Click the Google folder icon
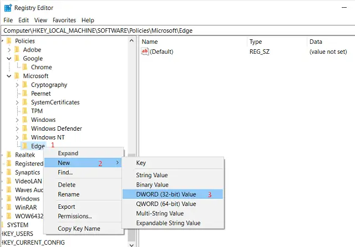 17,58
